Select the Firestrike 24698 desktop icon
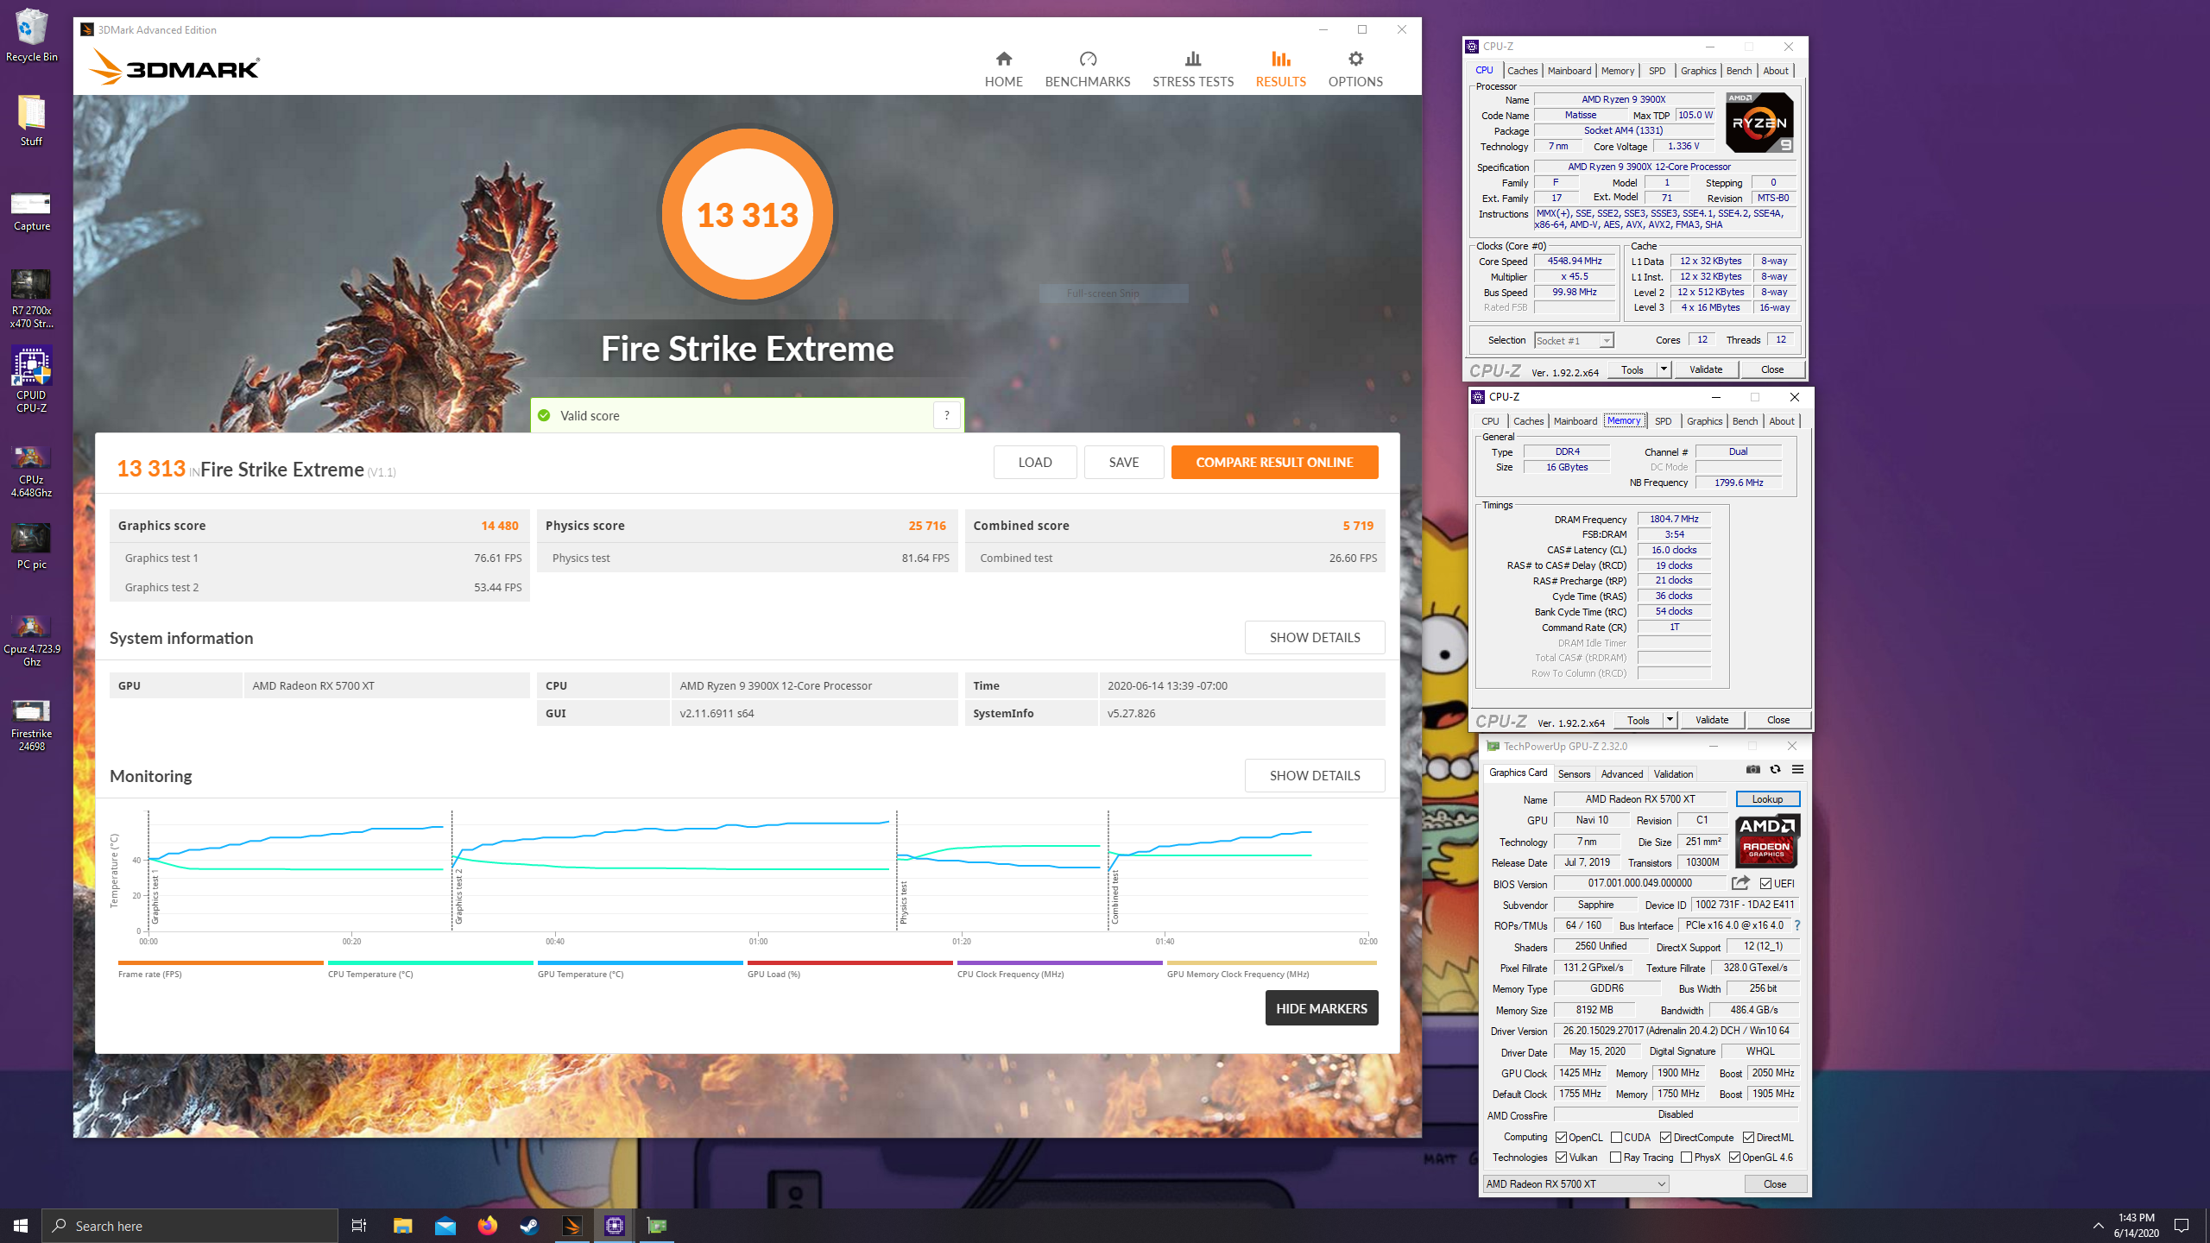 pos(32,725)
